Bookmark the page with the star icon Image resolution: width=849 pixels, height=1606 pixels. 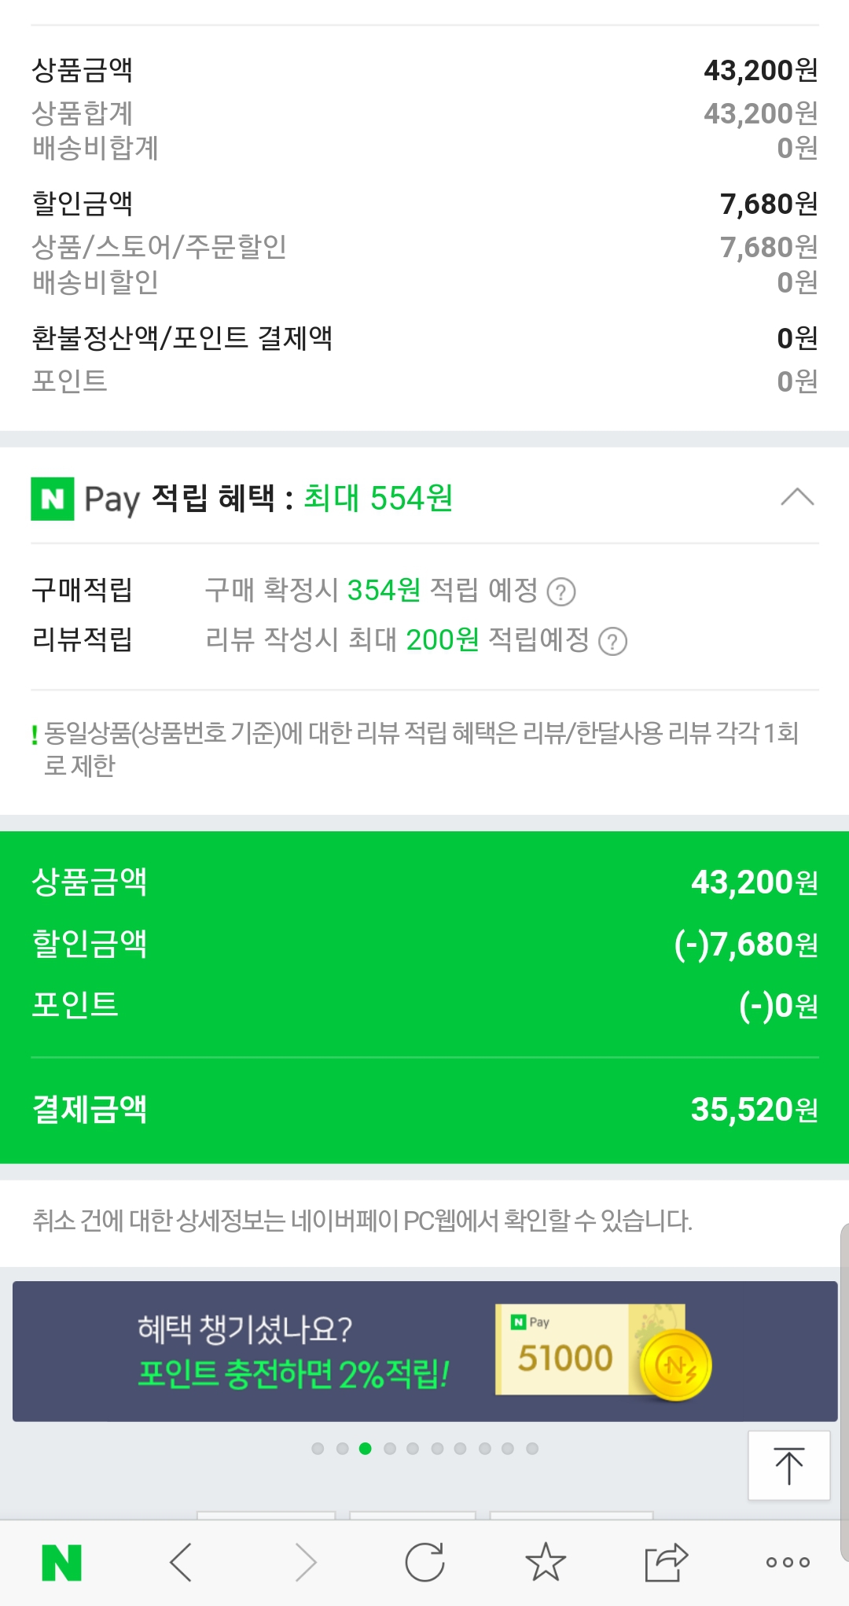[546, 1562]
